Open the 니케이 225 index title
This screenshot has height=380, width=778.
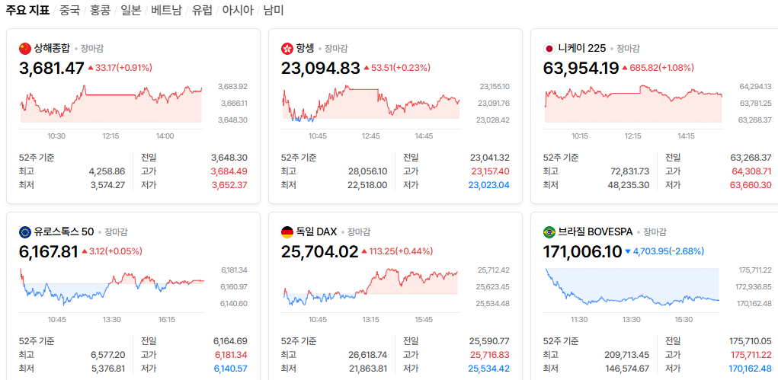582,49
